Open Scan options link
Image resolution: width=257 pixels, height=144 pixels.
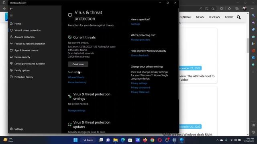75,72
